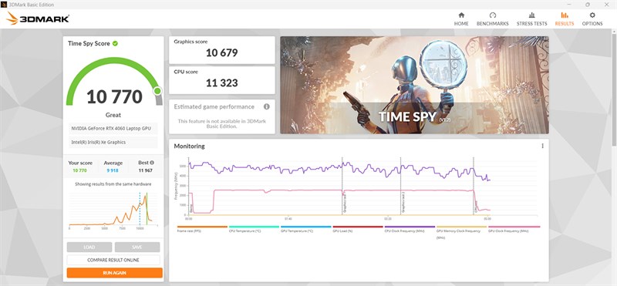Click NVIDIA GeForce RTX 4060 Laptop GPU
617x286 pixels.
(x=113, y=129)
